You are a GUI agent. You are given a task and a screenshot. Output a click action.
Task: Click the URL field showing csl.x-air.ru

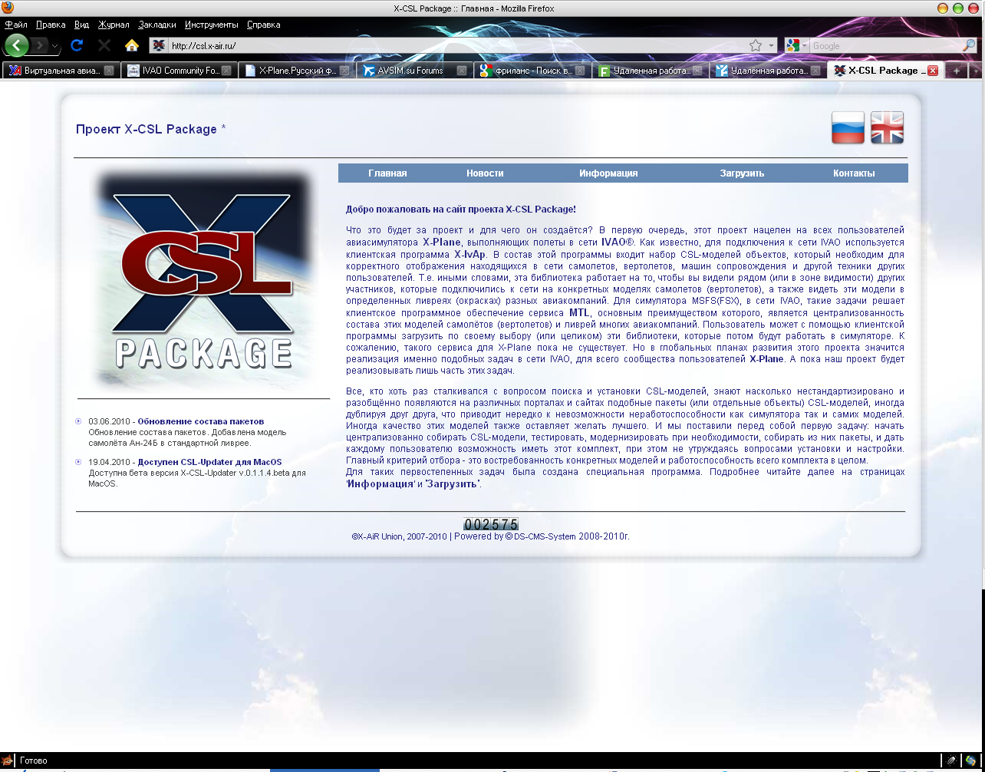tap(456, 46)
